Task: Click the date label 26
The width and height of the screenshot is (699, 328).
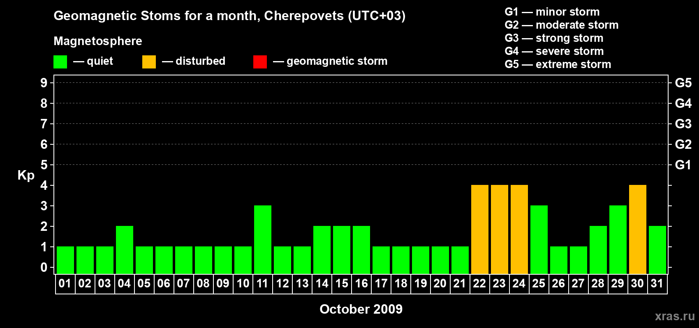Action: (558, 283)
